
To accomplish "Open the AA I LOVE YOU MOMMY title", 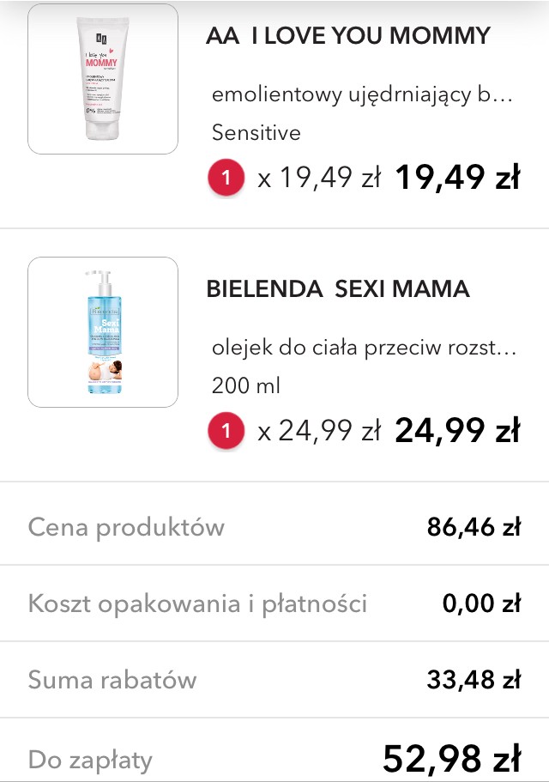I will pyautogui.click(x=348, y=36).
